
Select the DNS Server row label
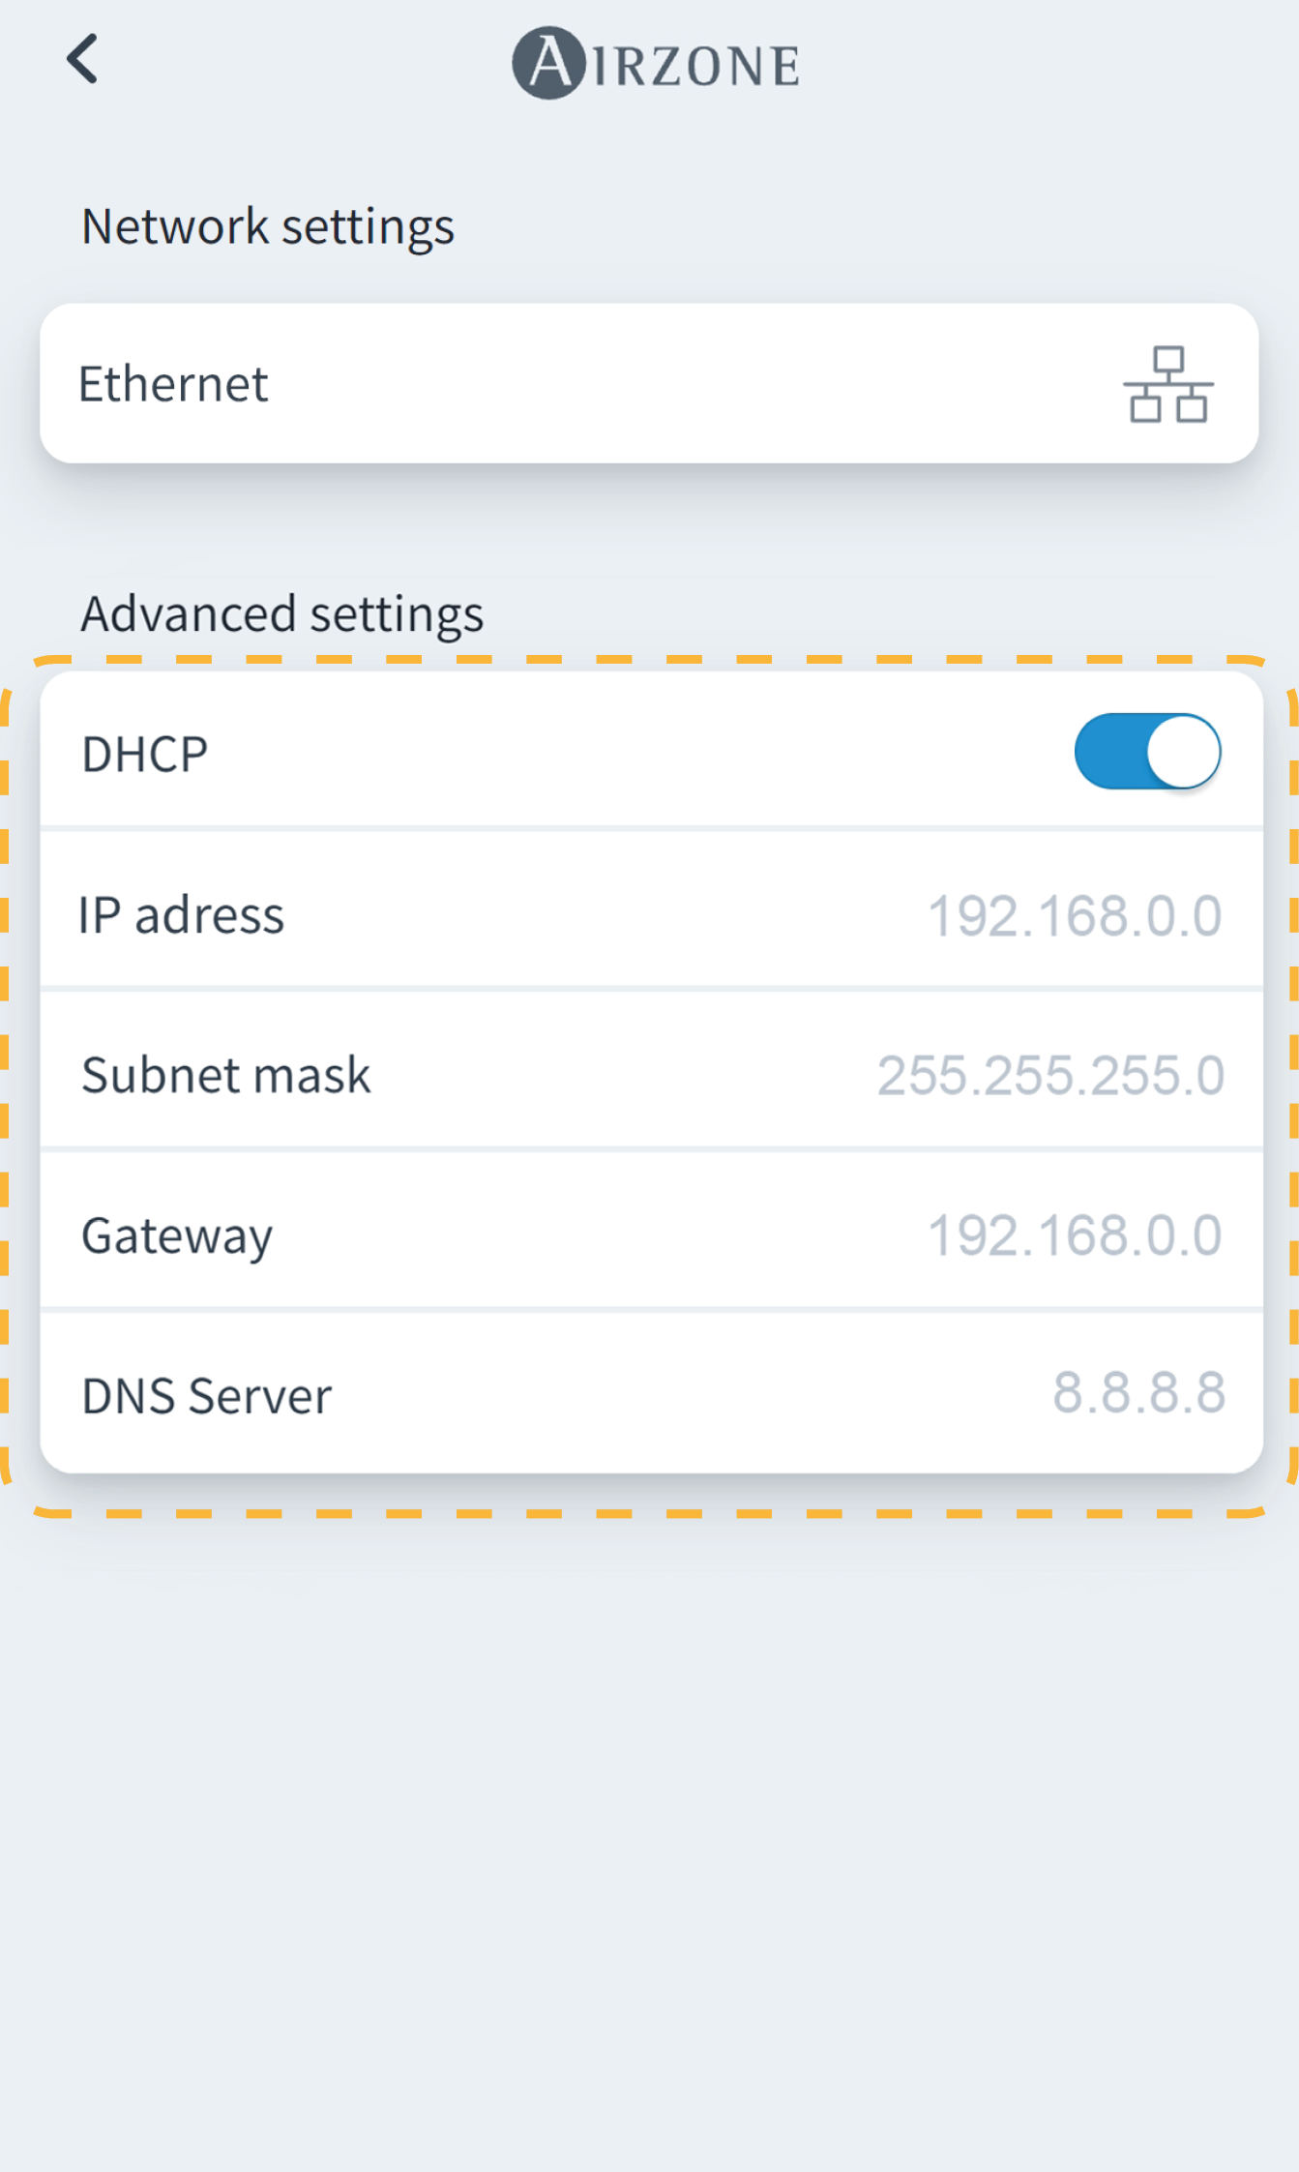(207, 1396)
